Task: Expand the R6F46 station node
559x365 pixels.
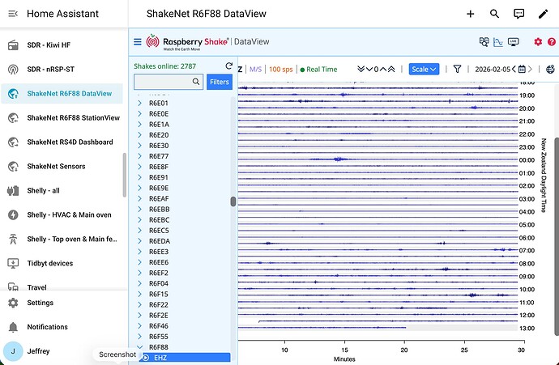Action: click(140, 325)
